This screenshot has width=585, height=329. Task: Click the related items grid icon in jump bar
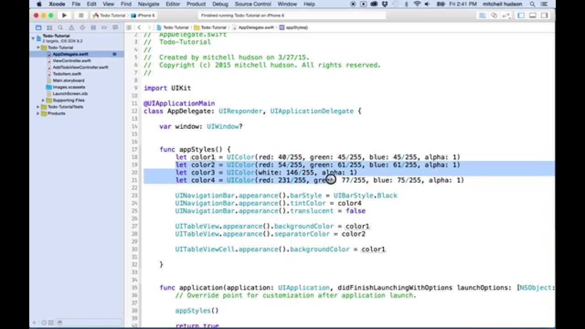(130, 28)
